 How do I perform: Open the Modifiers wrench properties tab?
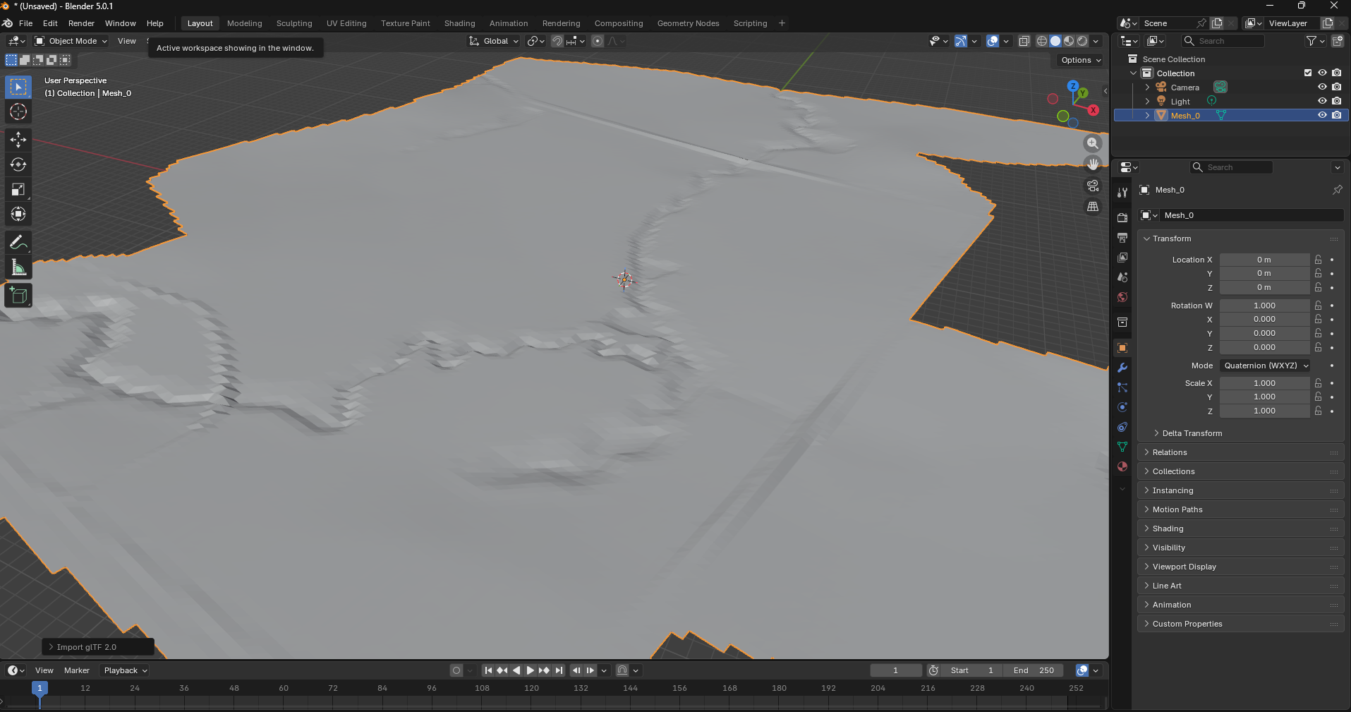click(x=1122, y=368)
